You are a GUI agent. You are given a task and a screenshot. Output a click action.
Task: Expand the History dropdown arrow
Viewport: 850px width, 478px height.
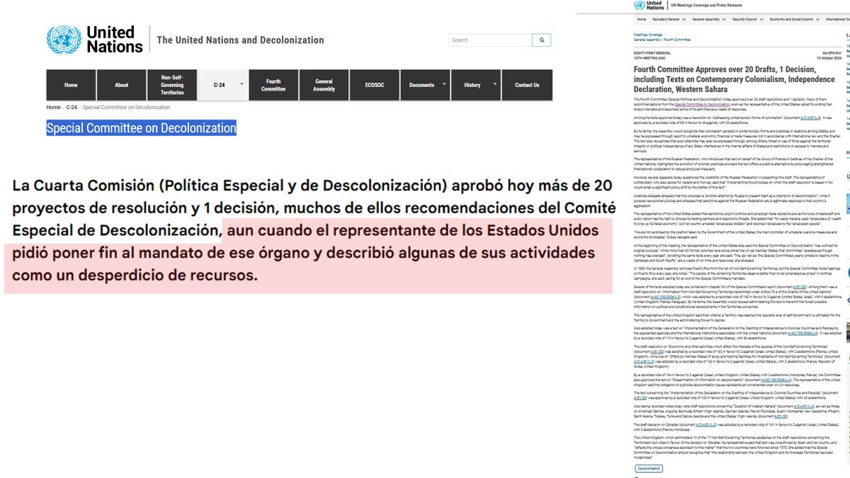(x=495, y=84)
